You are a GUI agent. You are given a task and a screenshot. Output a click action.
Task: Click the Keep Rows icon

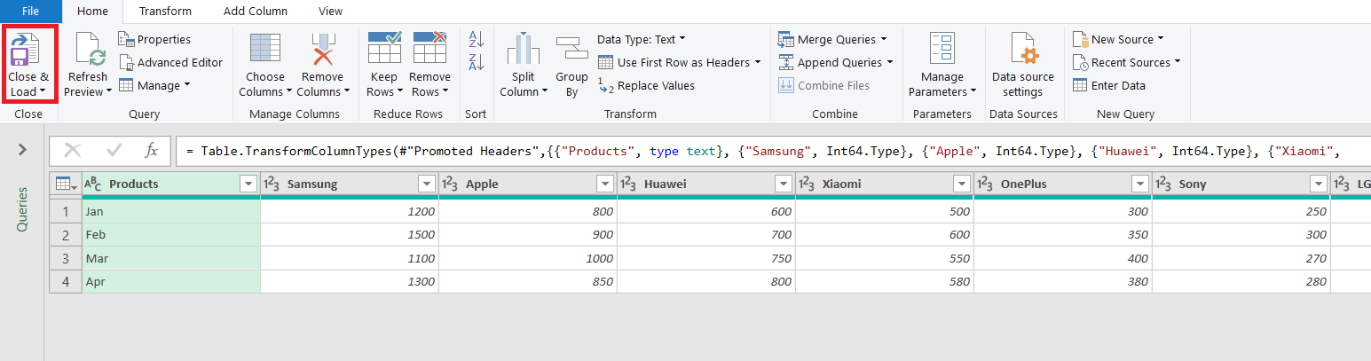(384, 48)
